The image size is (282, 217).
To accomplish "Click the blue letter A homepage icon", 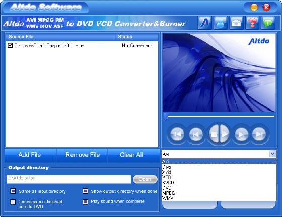I will 204,23.
